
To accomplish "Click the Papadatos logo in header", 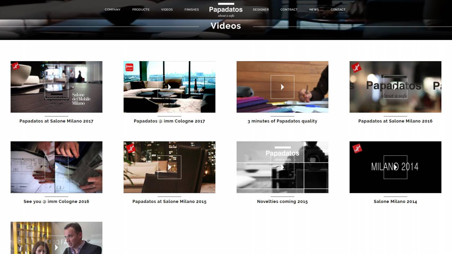I will (226, 10).
